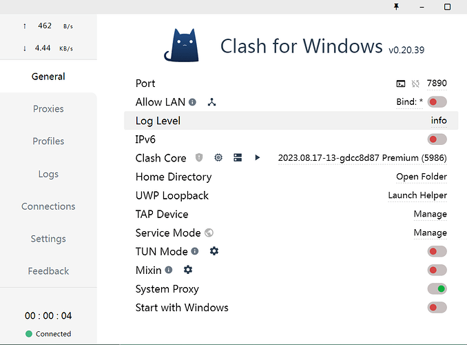Open the terminal icon beside Port

401,83
